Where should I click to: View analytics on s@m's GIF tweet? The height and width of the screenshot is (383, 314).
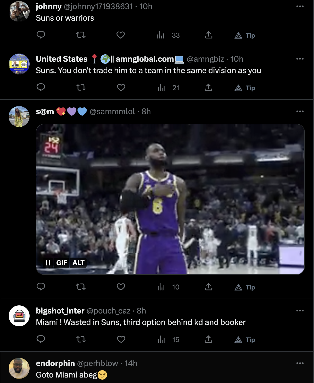tap(162, 287)
